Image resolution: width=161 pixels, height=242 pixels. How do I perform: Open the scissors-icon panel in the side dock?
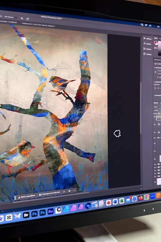click(145, 49)
